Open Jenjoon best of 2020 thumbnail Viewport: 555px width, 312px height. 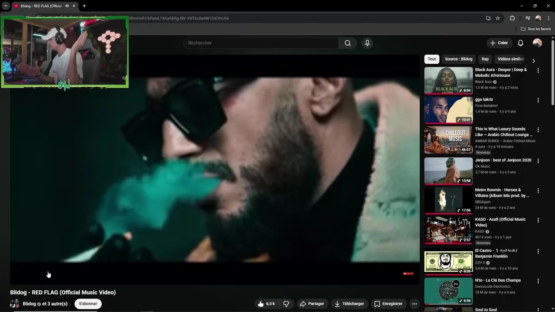(x=448, y=171)
